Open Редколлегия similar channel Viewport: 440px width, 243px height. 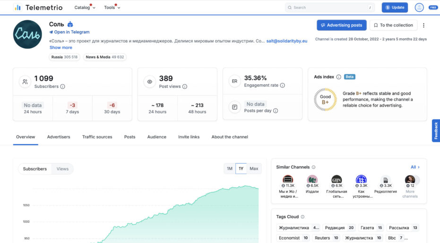pyautogui.click(x=386, y=184)
